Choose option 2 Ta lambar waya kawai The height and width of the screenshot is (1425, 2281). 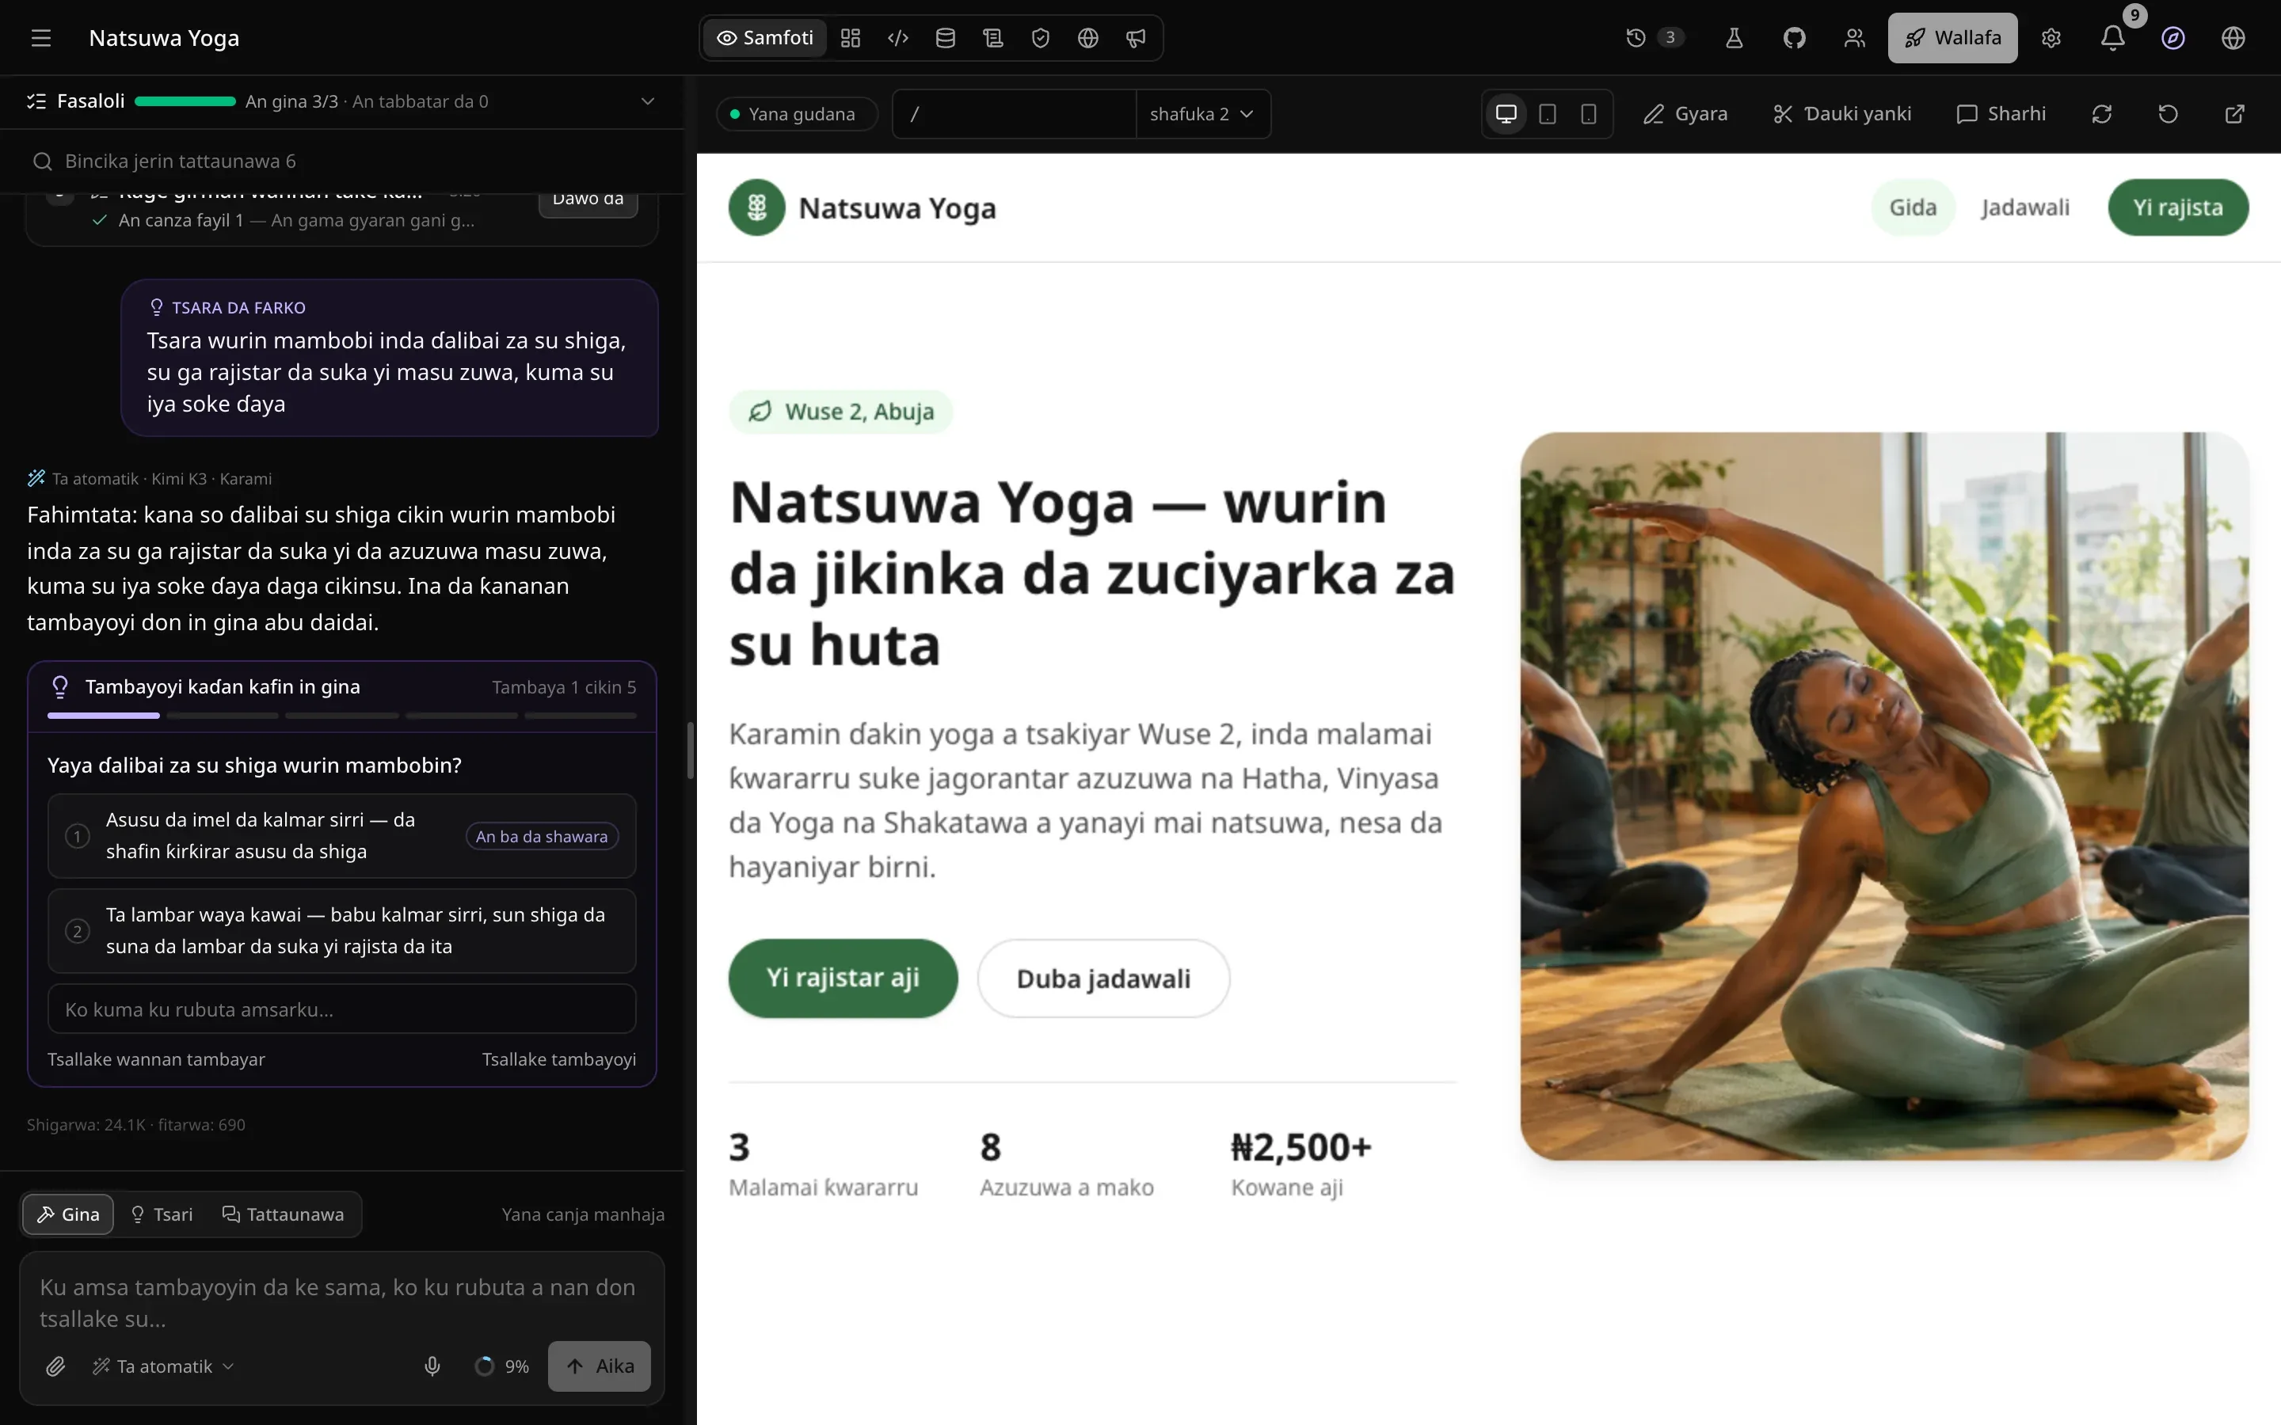tap(342, 930)
